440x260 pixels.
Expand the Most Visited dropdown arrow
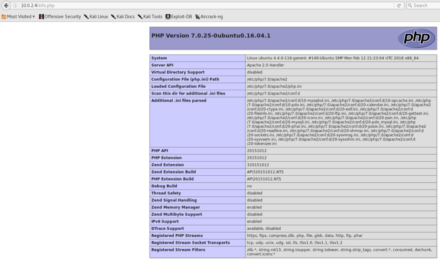[x=34, y=17]
